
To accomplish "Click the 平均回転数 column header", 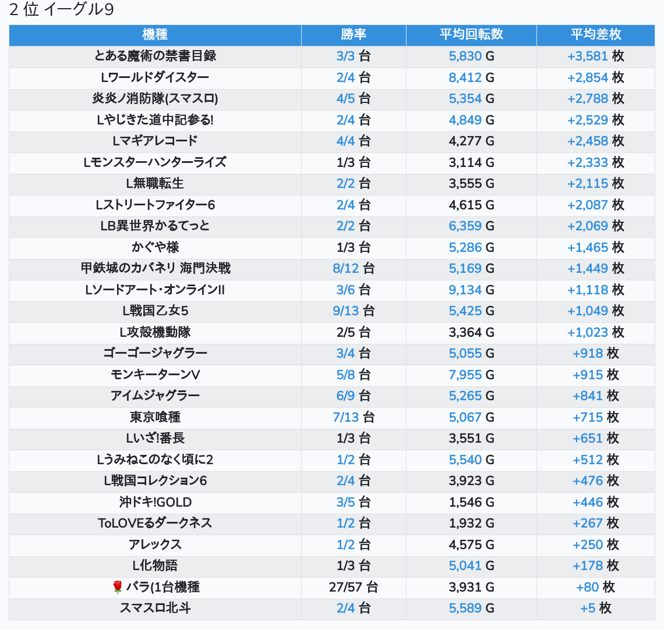I will [471, 35].
